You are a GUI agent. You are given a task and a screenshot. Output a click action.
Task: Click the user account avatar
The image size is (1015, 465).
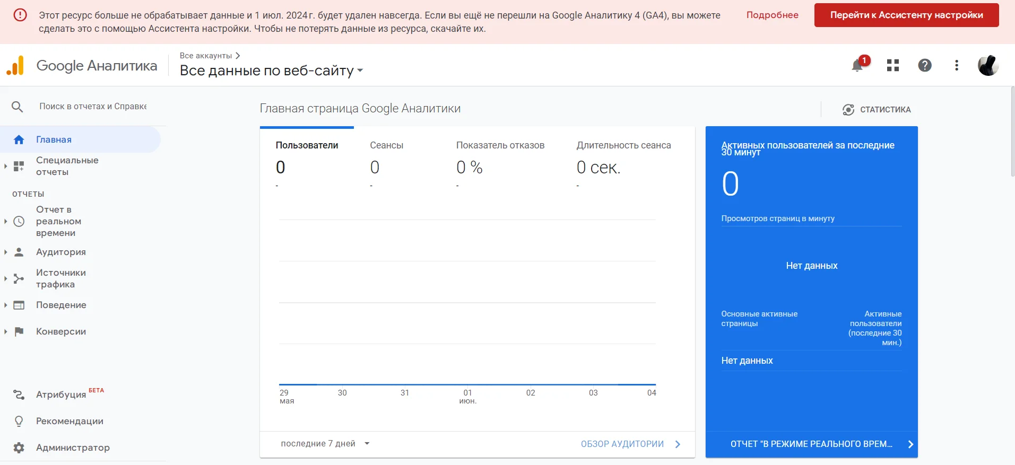pos(988,65)
